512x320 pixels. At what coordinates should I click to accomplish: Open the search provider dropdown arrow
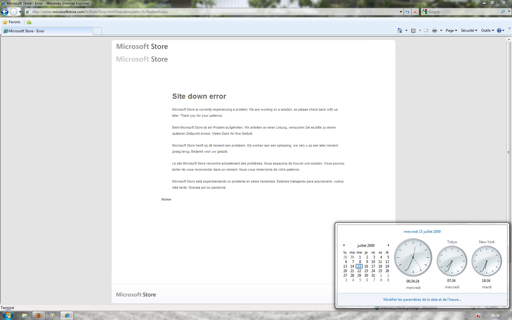(x=509, y=12)
